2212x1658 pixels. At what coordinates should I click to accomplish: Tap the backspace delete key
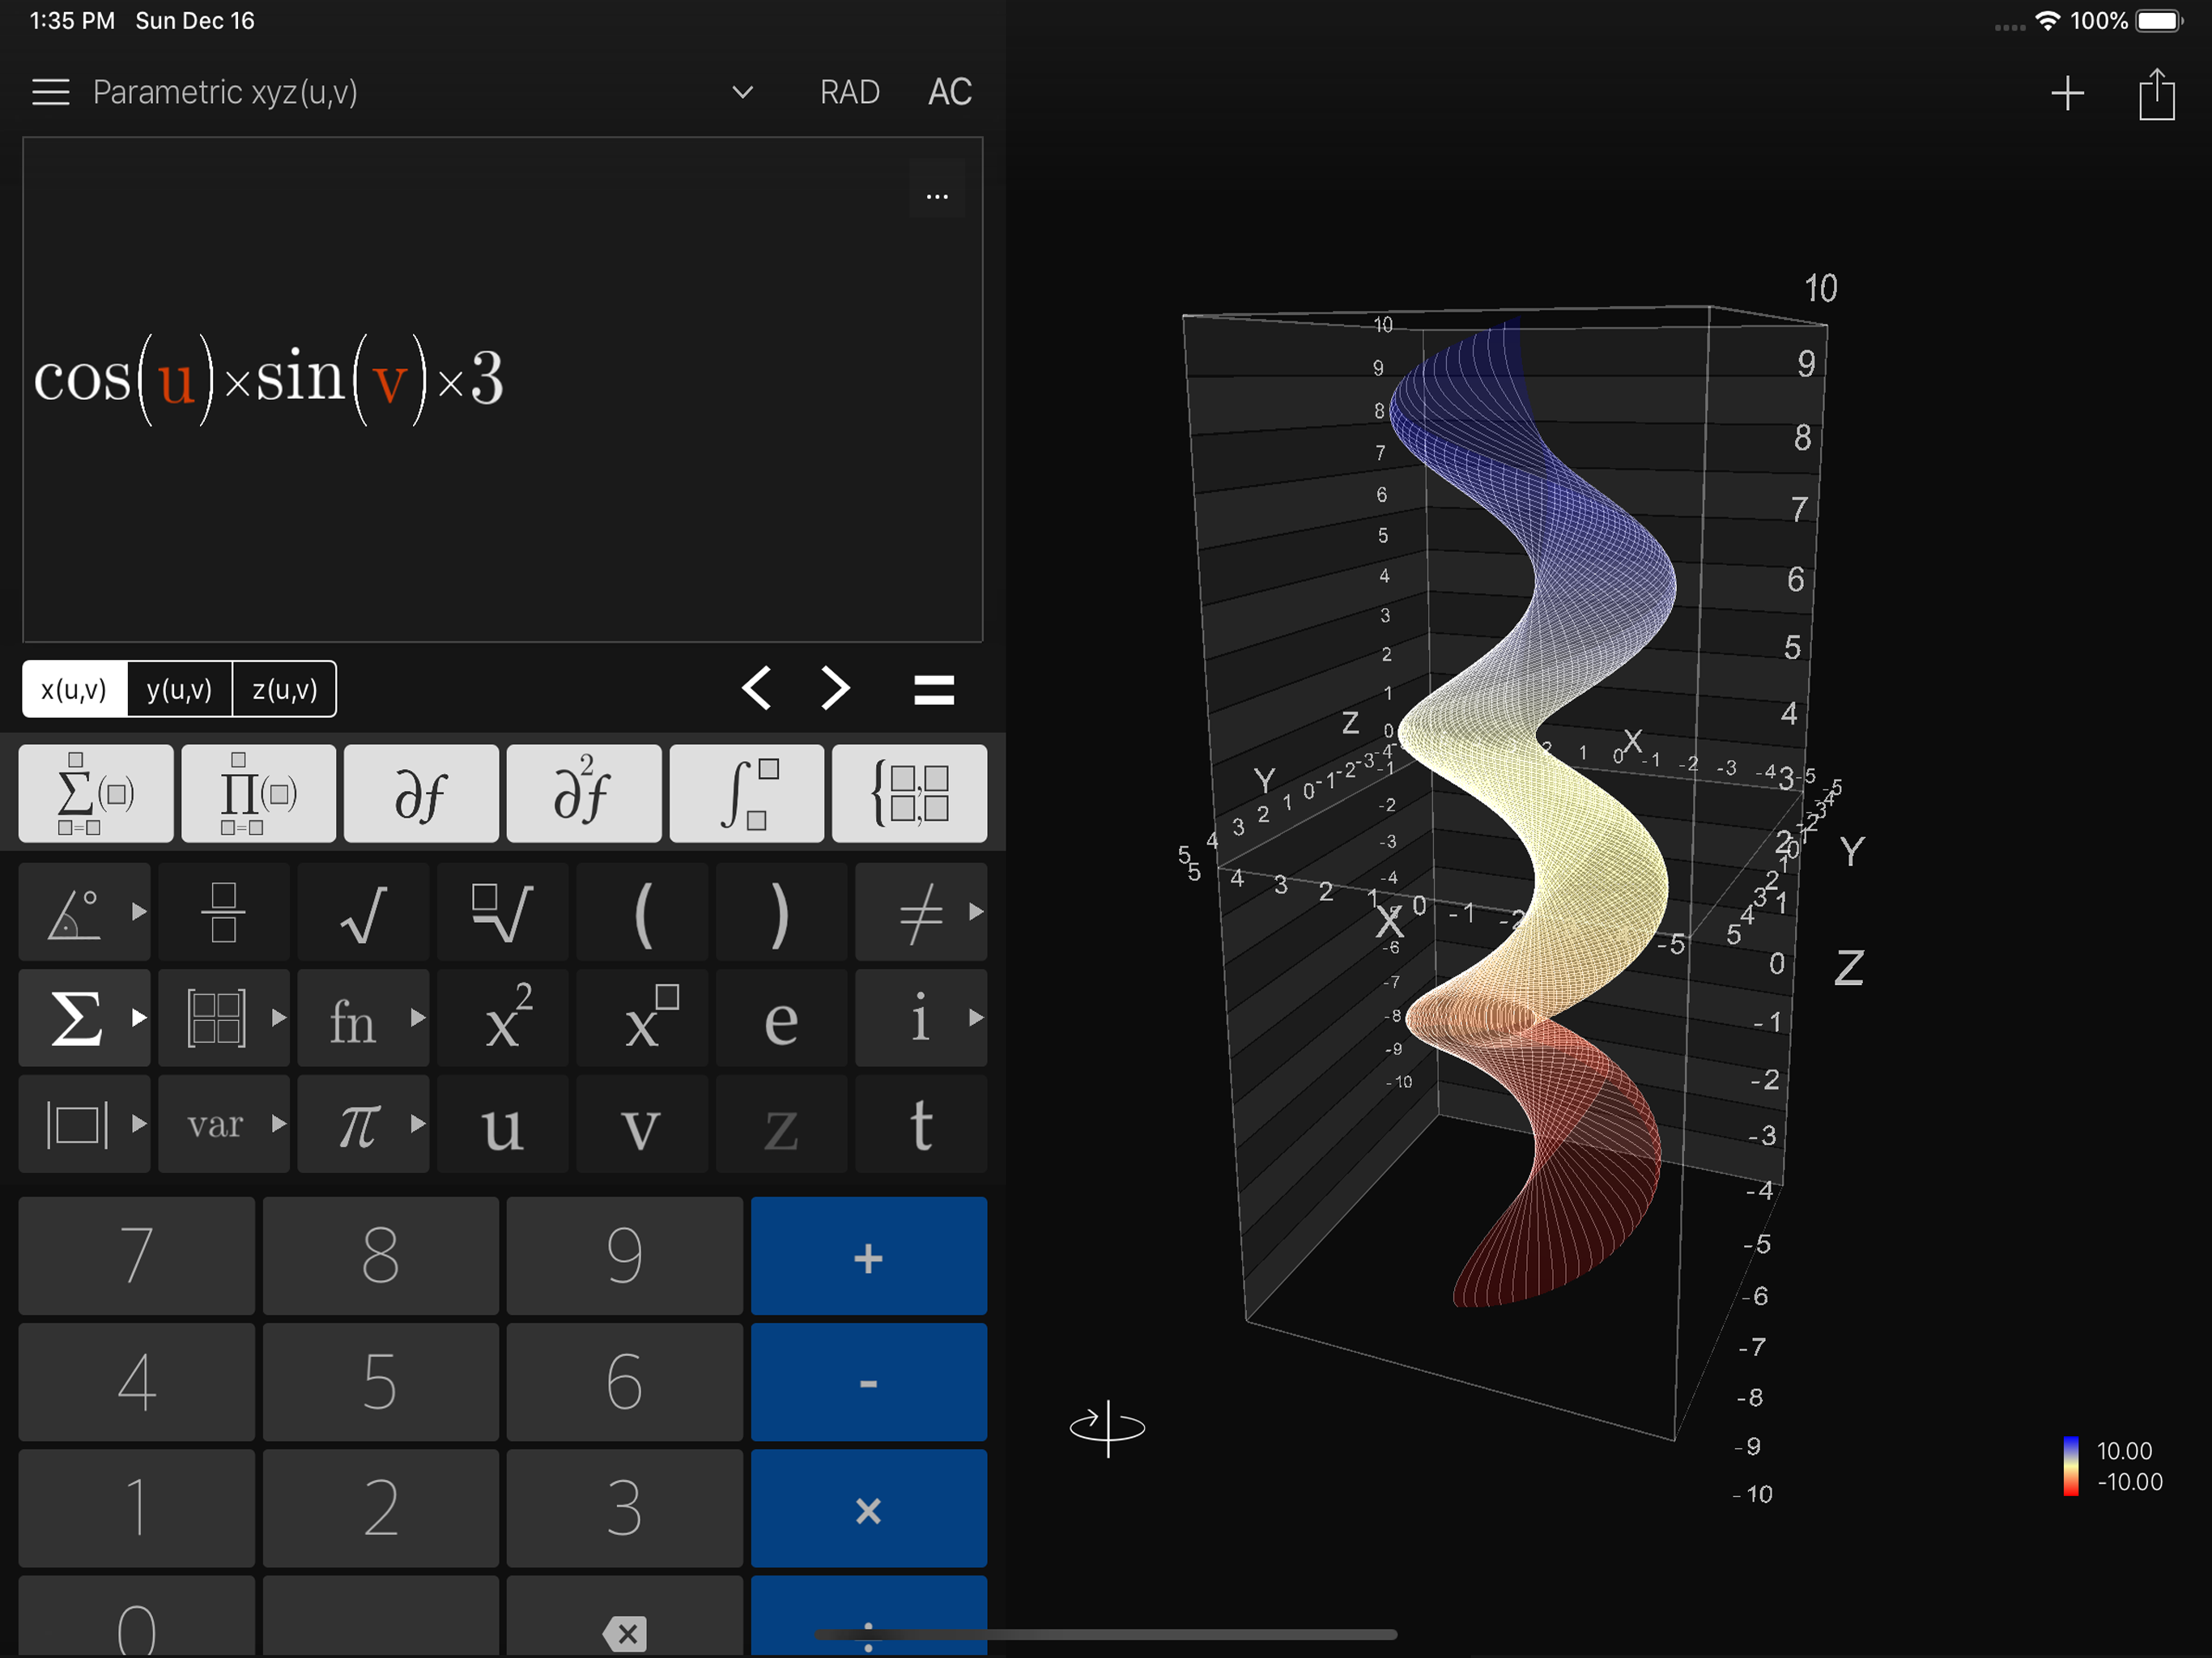point(624,1632)
